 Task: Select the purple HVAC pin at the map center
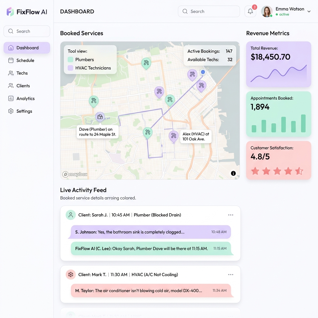[159, 92]
